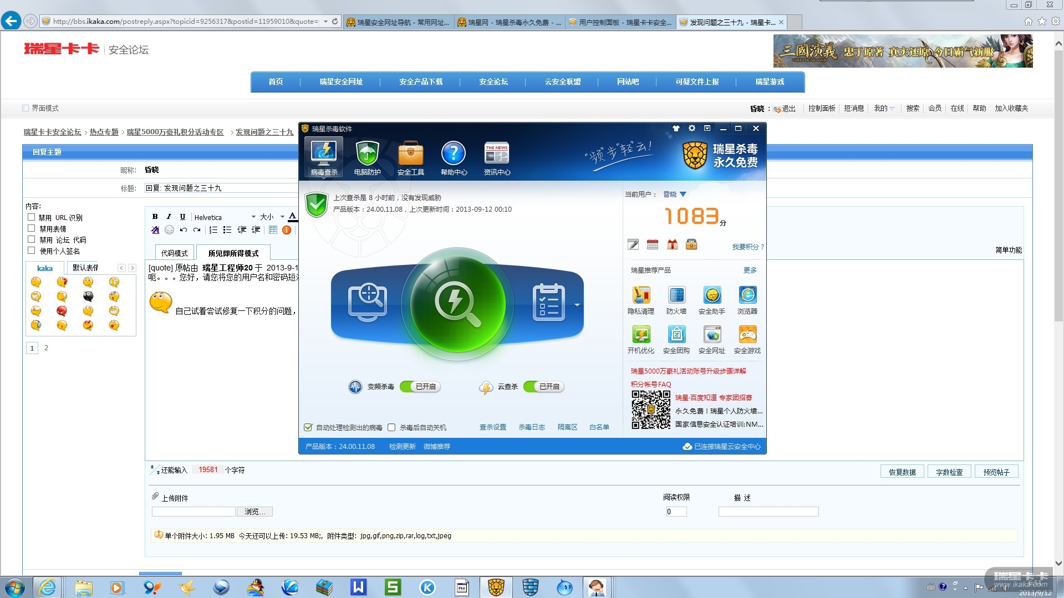
Task: Open the antivirus title bar menu dropdown
Action: pyautogui.click(x=707, y=128)
